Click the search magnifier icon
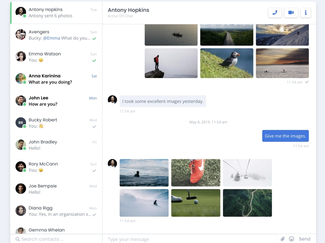This screenshot has height=243, width=325. tap(18, 239)
